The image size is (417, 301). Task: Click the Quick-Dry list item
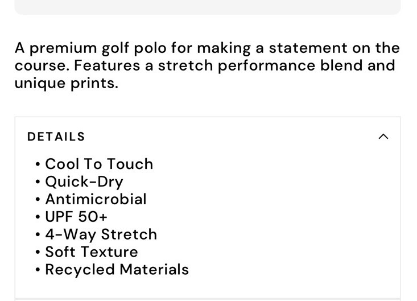pyautogui.click(x=84, y=182)
